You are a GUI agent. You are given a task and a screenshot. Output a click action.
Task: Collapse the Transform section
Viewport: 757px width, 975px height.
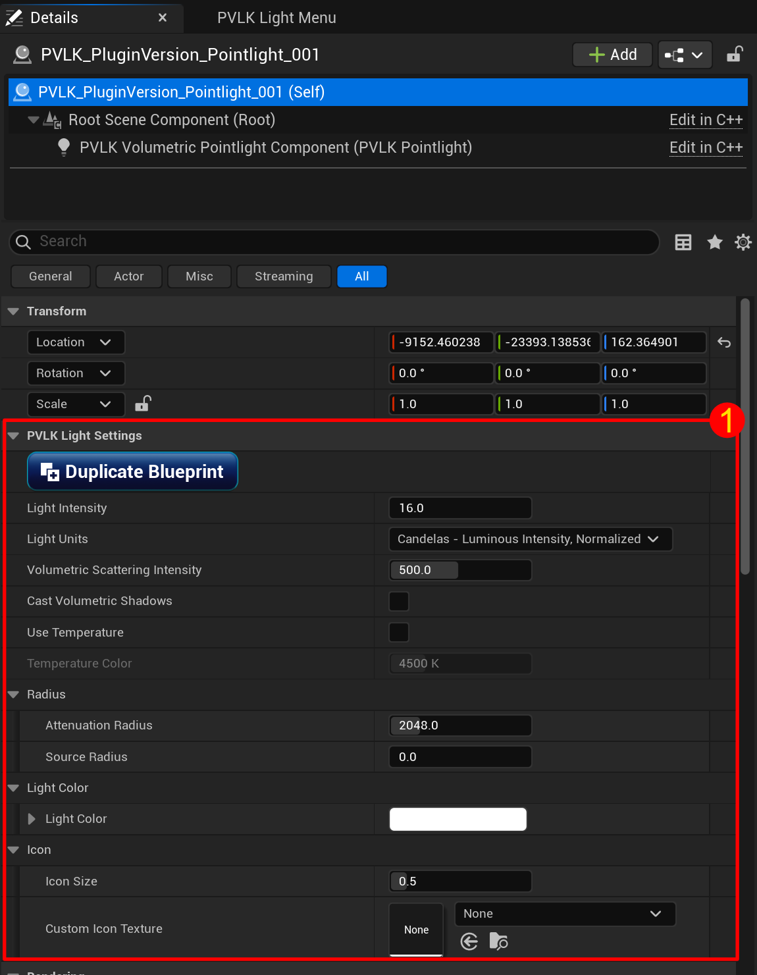13,311
